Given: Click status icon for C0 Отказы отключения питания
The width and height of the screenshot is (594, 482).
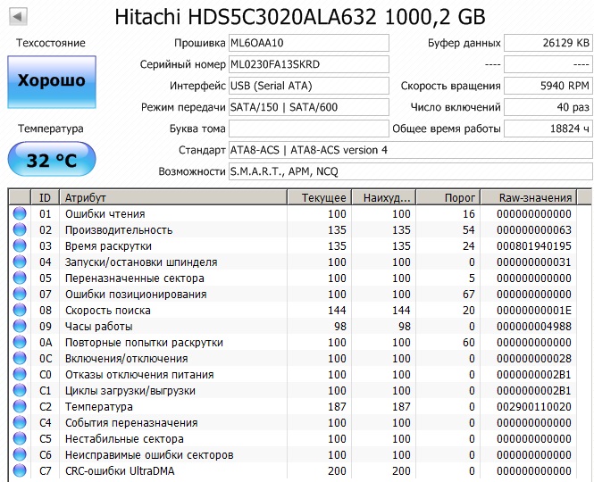Looking at the screenshot, I should [x=20, y=374].
